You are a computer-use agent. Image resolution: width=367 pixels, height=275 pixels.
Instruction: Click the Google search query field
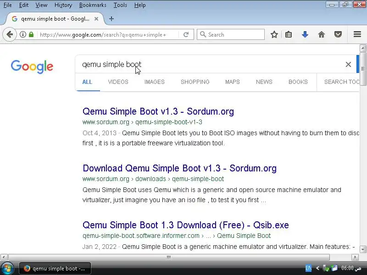point(211,64)
